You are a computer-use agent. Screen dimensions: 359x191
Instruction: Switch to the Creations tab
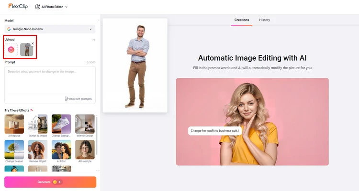pos(242,20)
